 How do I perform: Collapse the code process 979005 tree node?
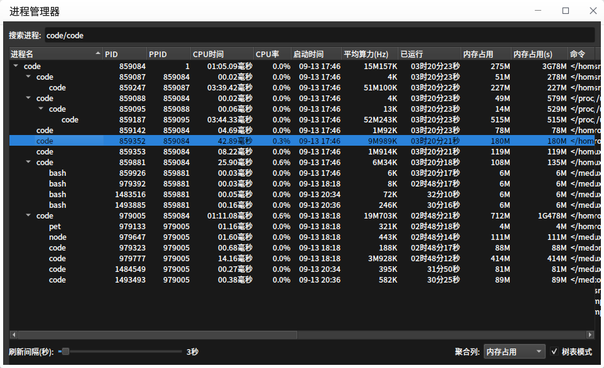pyautogui.click(x=28, y=215)
